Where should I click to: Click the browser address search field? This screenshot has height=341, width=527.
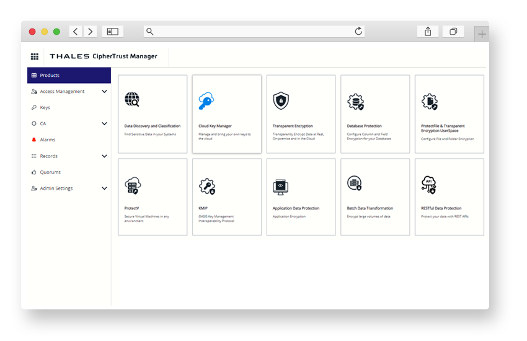point(254,32)
